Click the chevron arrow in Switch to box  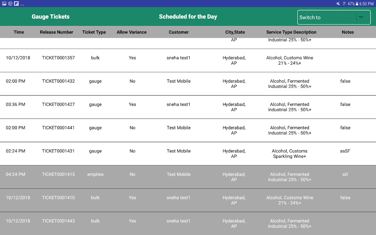(361, 17)
